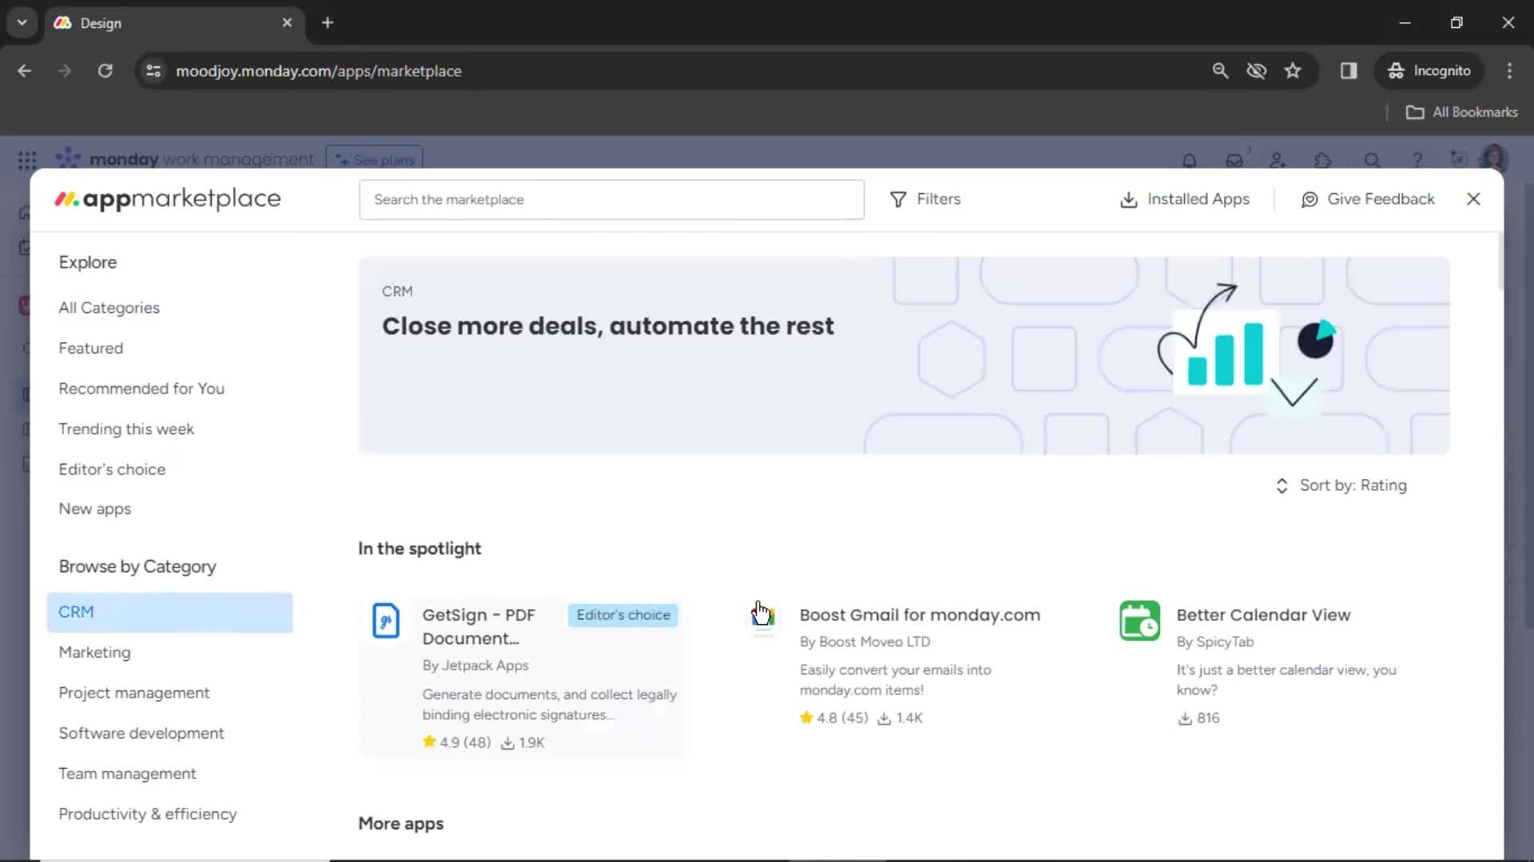Open Recommended for You list
1534x862 pixels.
click(141, 389)
